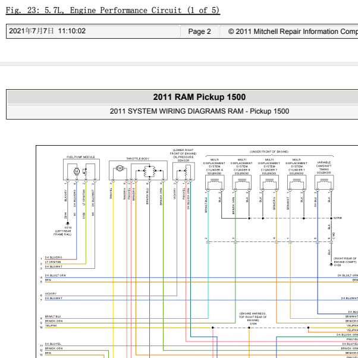Select the 2011 System Wiring Diagrams subtitle
This screenshot has height=358, width=358.
click(x=199, y=111)
